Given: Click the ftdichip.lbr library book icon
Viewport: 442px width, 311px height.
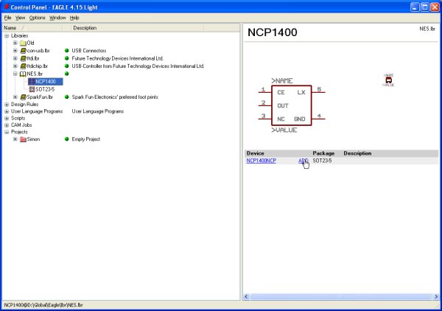Looking at the screenshot, I should (x=23, y=66).
